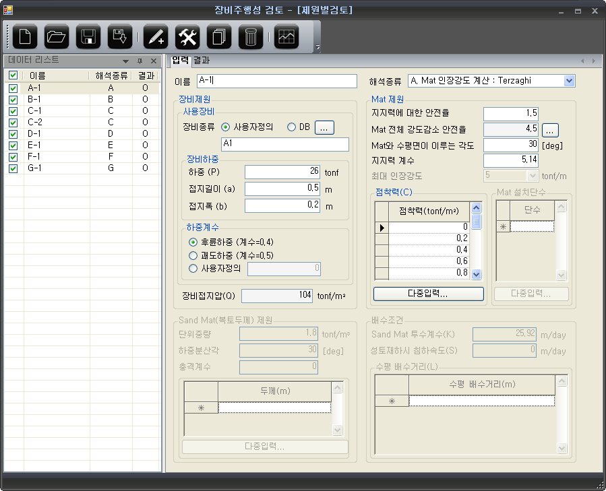
Task: Click the Save As icon with arrow
Action: tap(120, 36)
